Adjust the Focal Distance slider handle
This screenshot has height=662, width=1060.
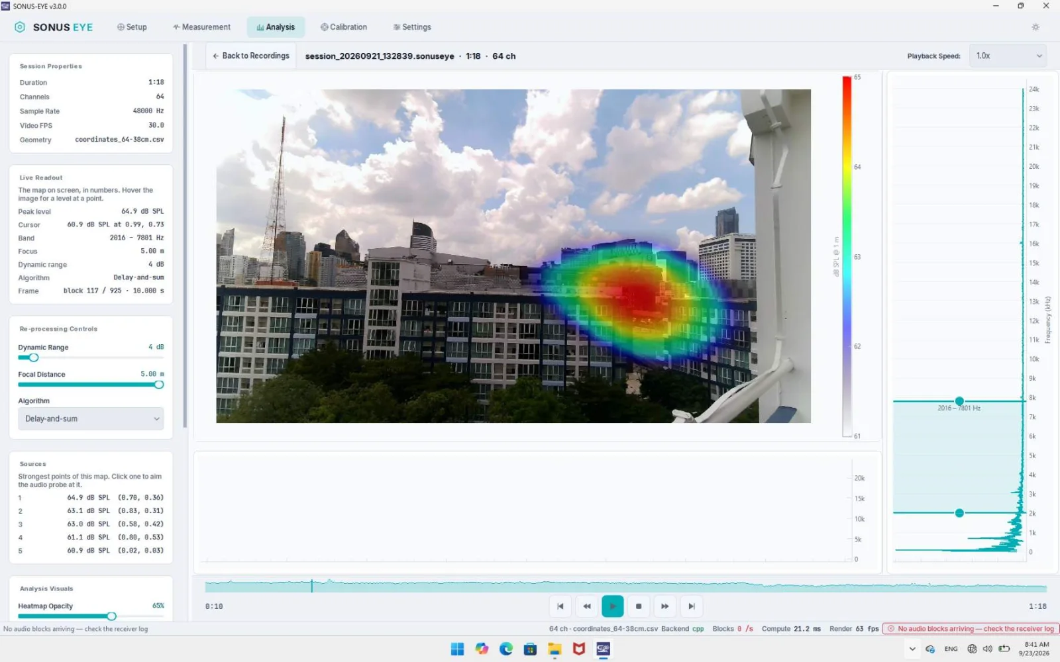pyautogui.click(x=159, y=385)
